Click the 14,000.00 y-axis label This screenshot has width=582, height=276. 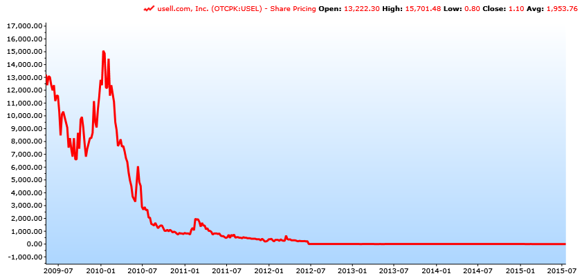click(x=24, y=64)
